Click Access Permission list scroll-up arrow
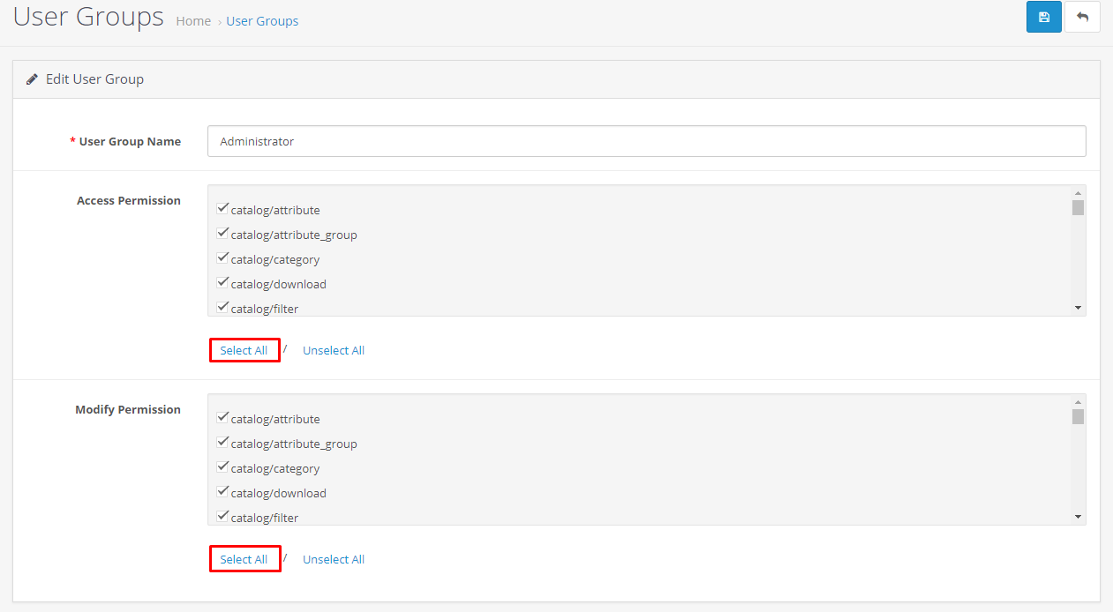 (1078, 193)
